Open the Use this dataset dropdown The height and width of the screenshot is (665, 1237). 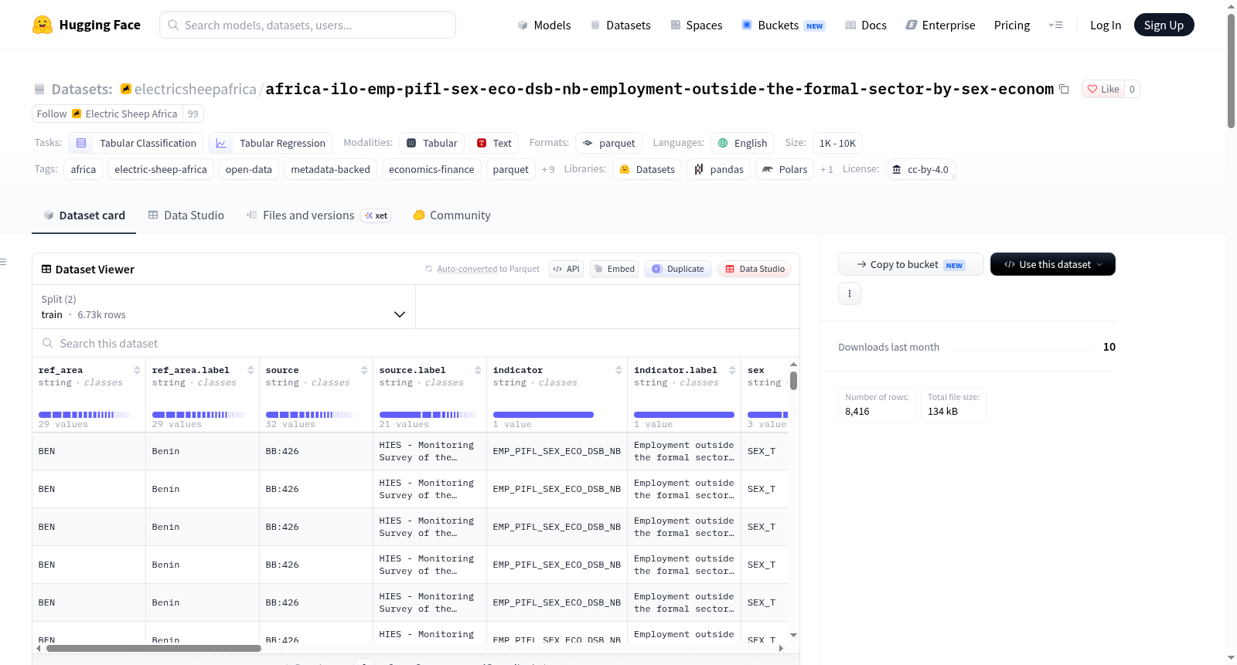pyautogui.click(x=1053, y=264)
